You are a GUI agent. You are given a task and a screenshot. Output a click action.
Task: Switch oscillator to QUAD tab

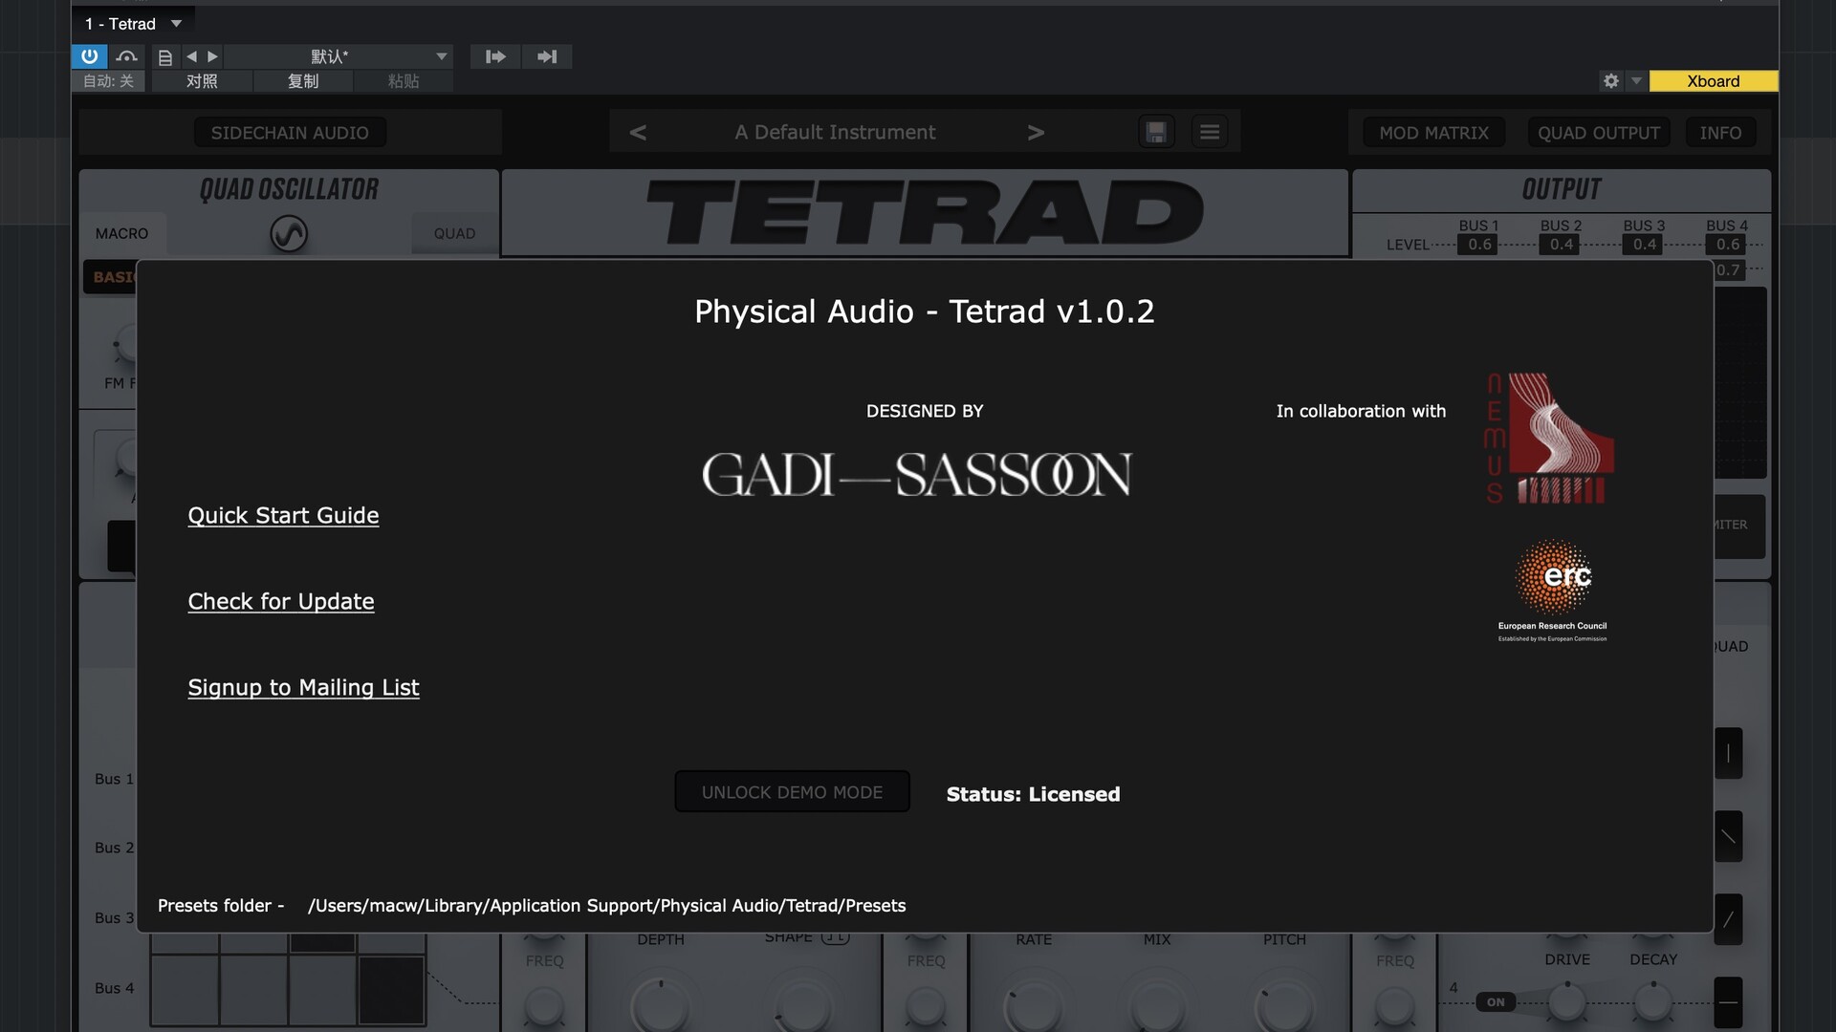click(454, 233)
